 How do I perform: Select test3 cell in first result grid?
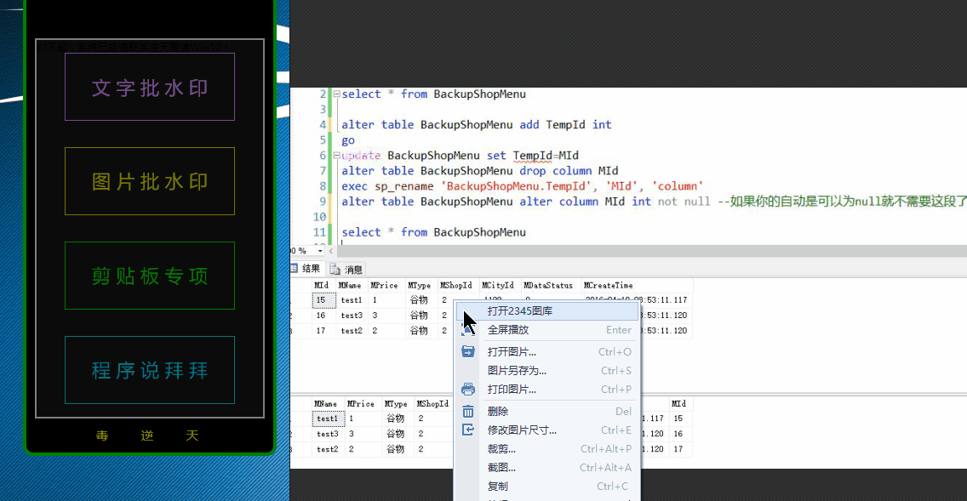pos(352,316)
